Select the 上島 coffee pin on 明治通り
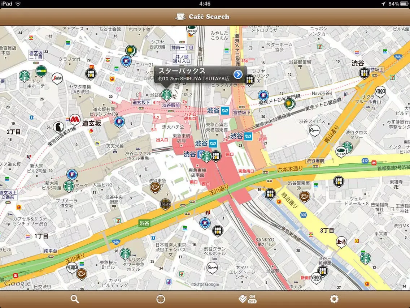The height and width of the screenshot is (308, 410). [341, 241]
